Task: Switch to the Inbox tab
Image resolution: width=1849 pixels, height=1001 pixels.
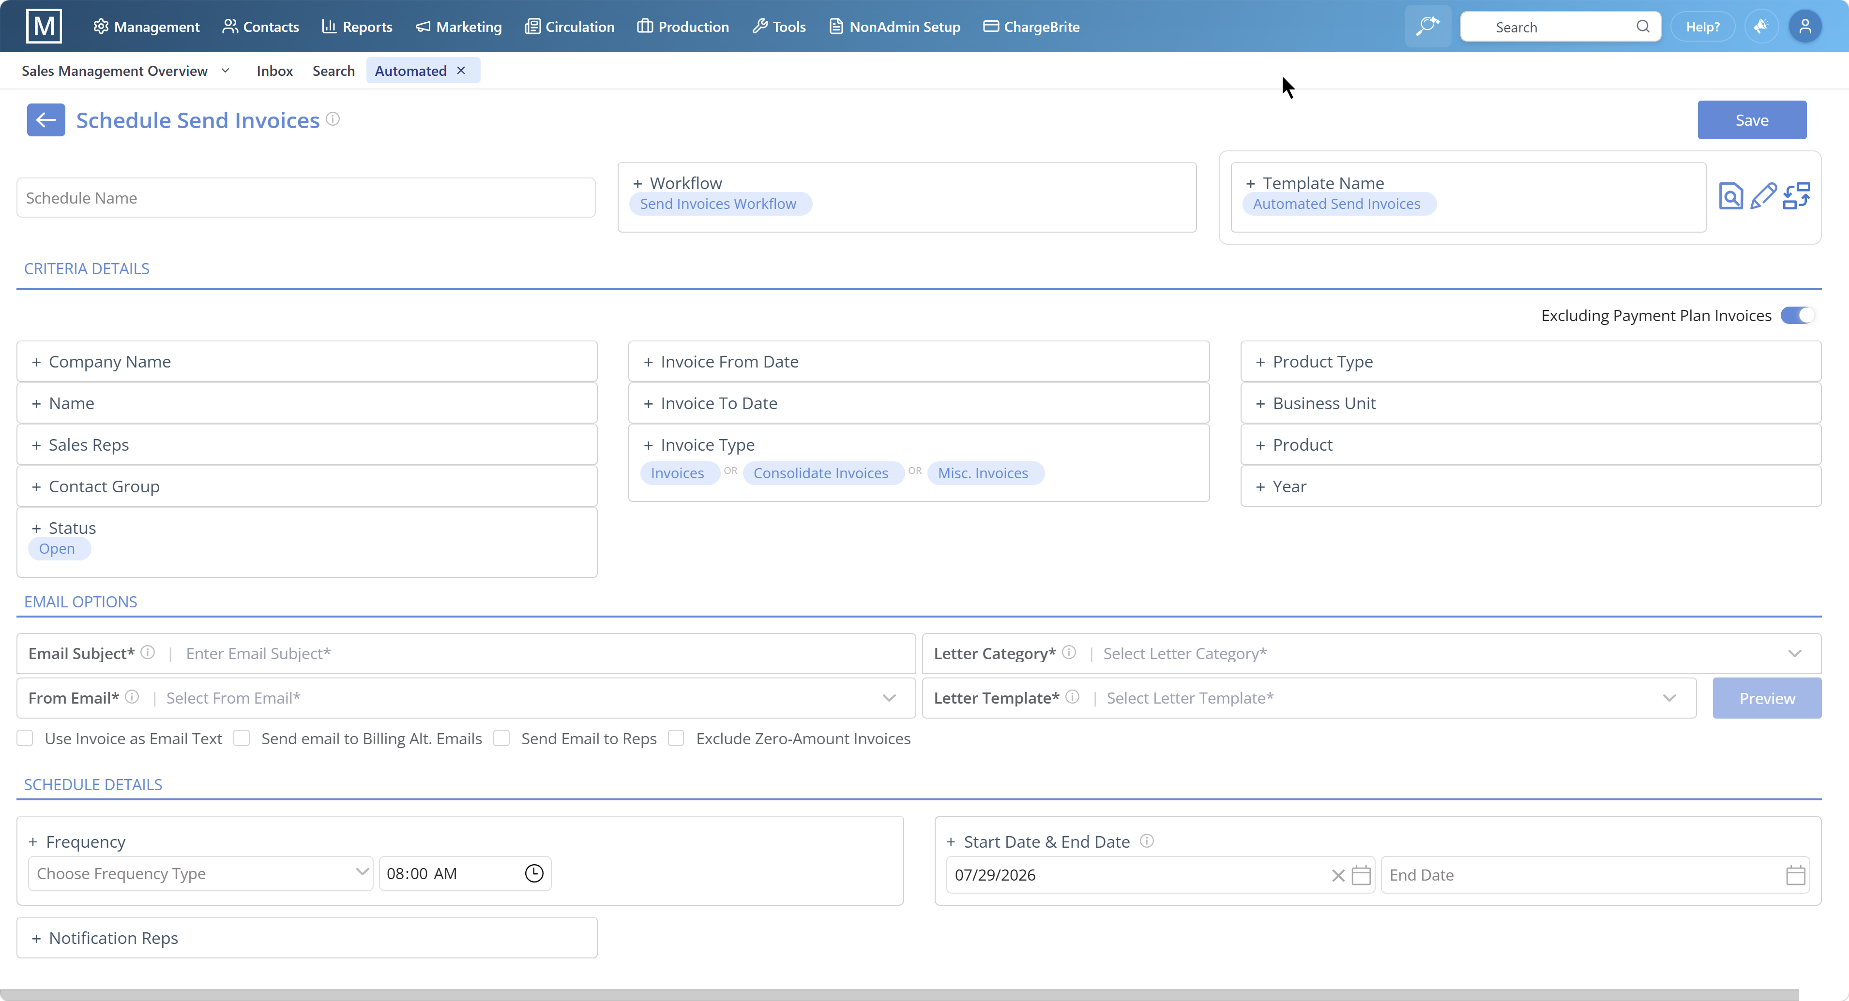Action: coord(275,70)
